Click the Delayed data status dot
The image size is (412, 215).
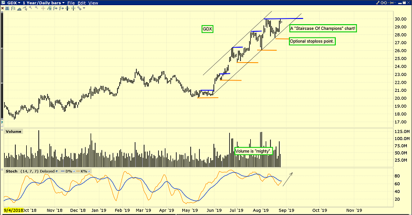[57, 171]
